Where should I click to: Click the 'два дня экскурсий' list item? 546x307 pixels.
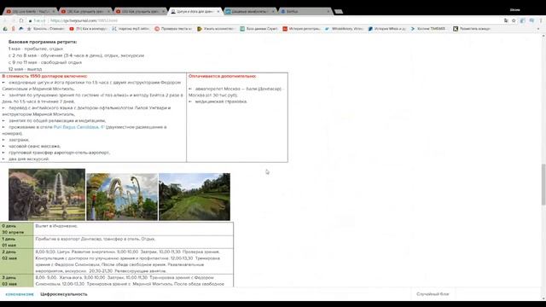click(29, 159)
